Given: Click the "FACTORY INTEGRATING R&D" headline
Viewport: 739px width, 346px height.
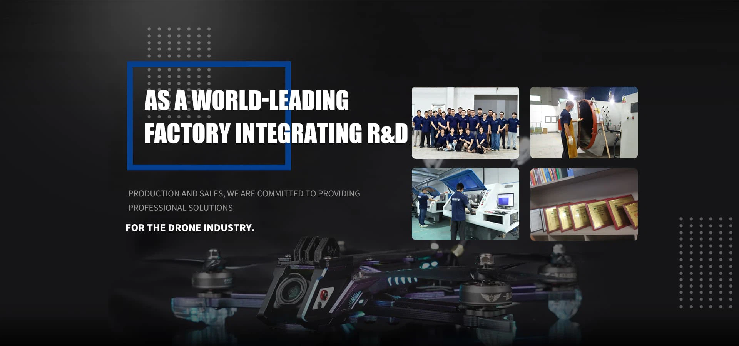Looking at the screenshot, I should pos(276,133).
